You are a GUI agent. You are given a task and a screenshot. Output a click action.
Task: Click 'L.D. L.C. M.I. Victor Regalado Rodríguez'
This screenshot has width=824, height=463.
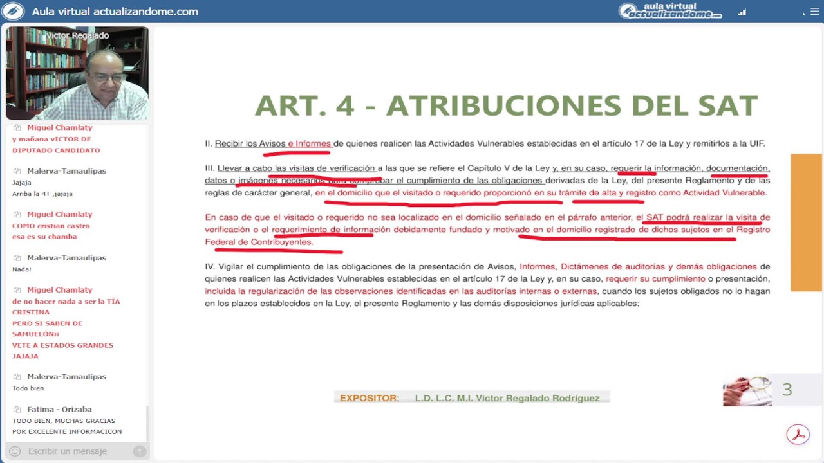(x=507, y=398)
